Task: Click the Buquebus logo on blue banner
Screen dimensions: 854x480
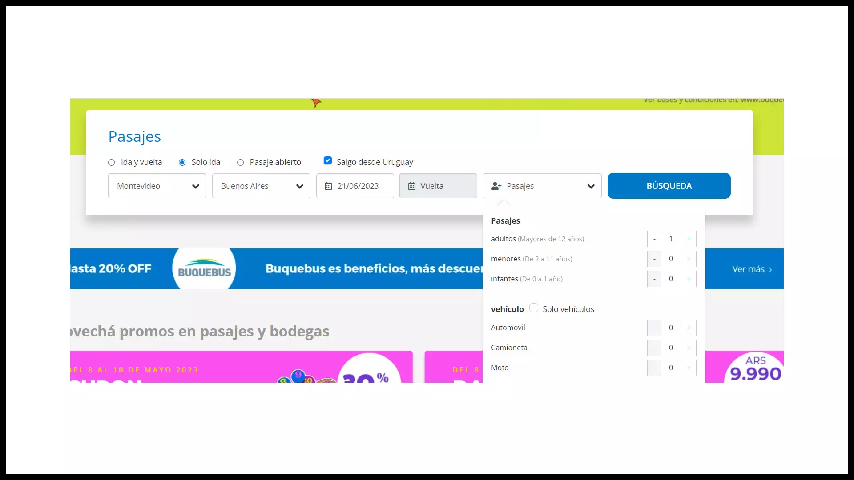Action: 204,268
